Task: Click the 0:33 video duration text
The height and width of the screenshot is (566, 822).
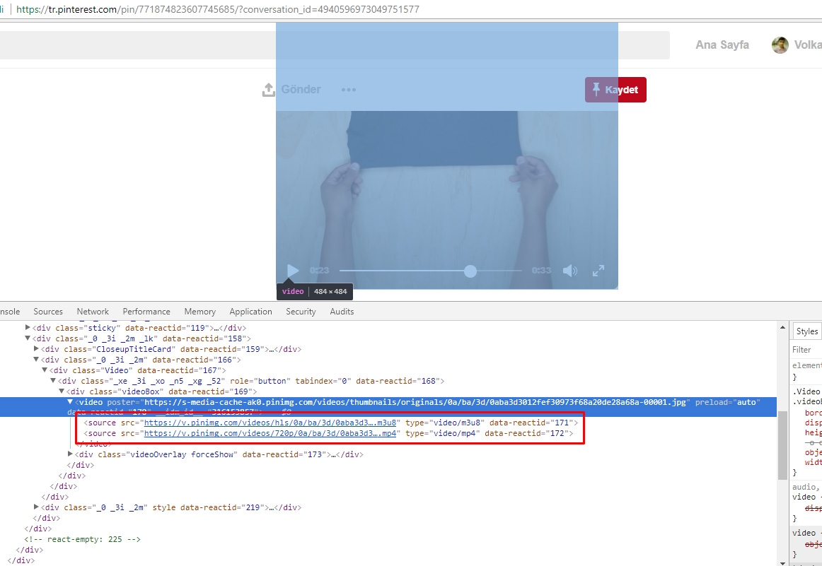Action: click(541, 271)
